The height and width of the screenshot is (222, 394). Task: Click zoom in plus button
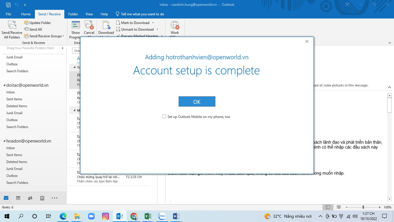[x=380, y=207]
